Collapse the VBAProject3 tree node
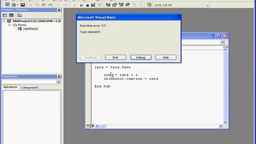Viewport: 256px width, 144px height. tap(4, 21)
